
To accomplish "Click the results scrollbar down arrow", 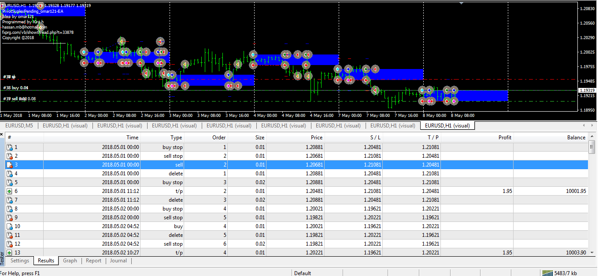I will pyautogui.click(x=592, y=252).
